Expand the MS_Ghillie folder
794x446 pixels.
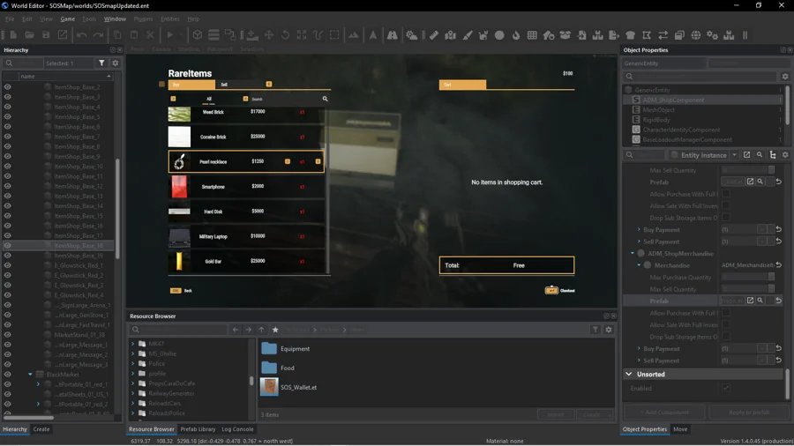tap(133, 354)
